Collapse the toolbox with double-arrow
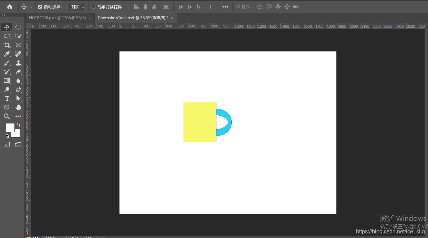 3,15
